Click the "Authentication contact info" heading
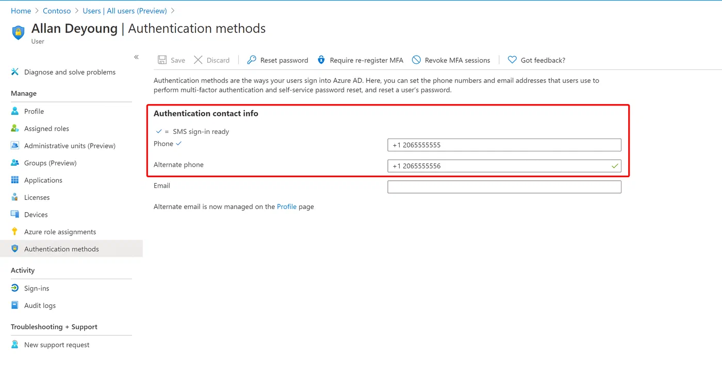The image size is (722, 380). coord(206,113)
